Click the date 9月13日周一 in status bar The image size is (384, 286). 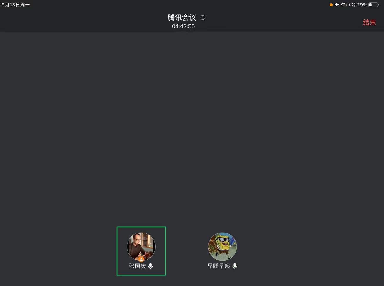pos(16,5)
